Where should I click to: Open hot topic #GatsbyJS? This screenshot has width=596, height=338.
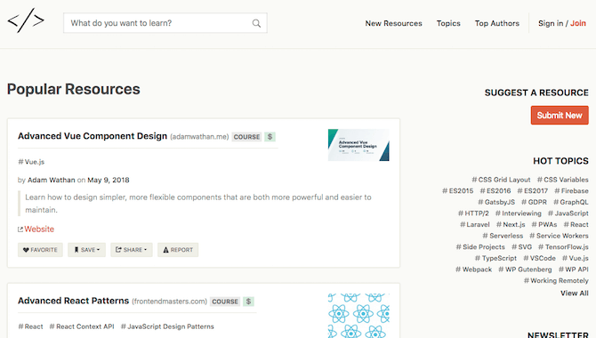[x=496, y=202]
